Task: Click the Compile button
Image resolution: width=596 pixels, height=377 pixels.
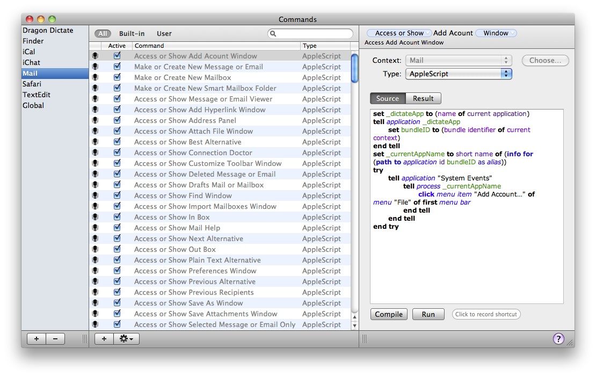Action: [388, 314]
